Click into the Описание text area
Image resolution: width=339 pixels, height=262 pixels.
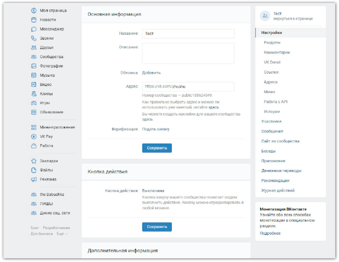coord(188,53)
